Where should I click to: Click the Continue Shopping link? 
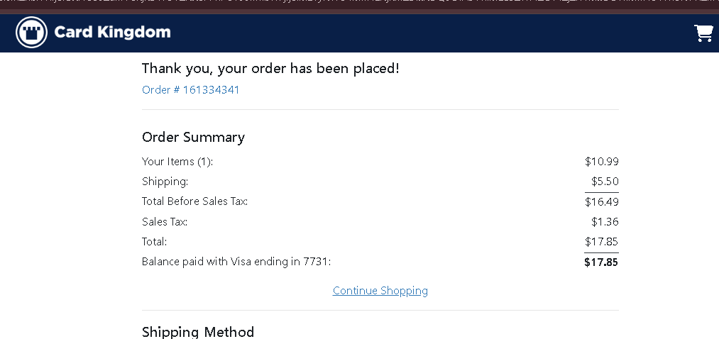click(x=380, y=291)
